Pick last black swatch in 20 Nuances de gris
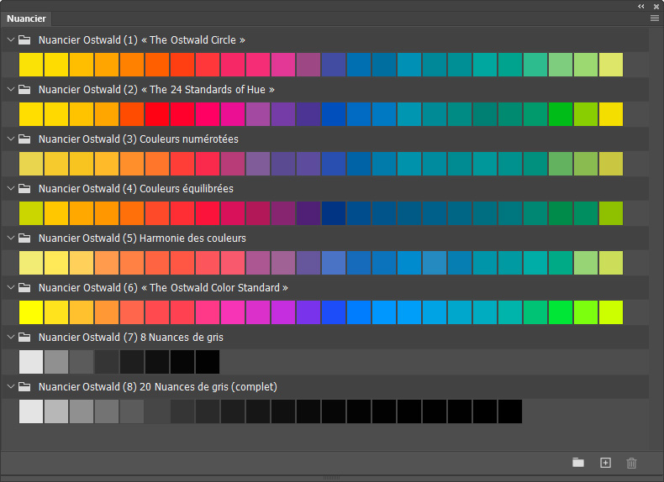This screenshot has width=664, height=482. coord(510,411)
